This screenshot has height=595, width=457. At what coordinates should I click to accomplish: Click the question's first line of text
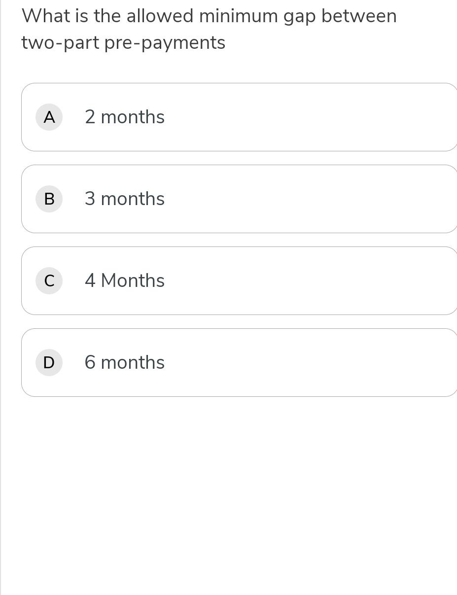point(209,16)
